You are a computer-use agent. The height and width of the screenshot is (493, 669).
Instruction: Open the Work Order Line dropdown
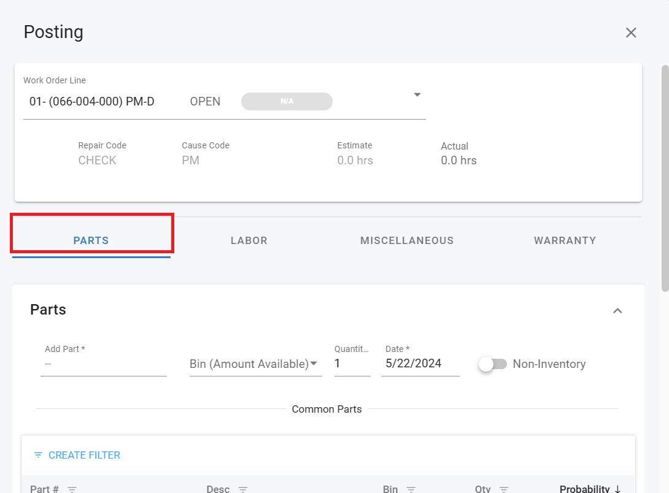coord(417,95)
